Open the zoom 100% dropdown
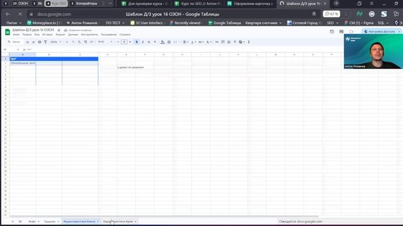Image resolution: width=403 pixels, height=226 pixels. pos(55,42)
